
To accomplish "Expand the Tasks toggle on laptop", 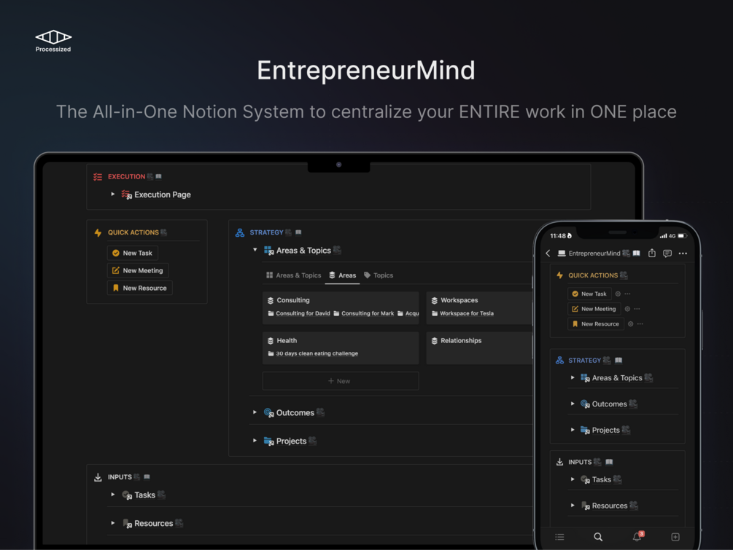I will point(112,495).
